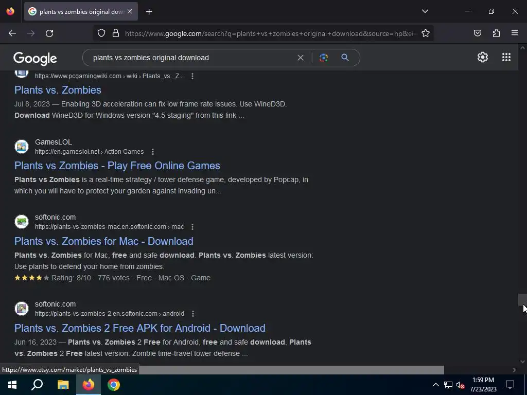
Task: Click the Firefox View icon in tab bar
Action: (10, 11)
